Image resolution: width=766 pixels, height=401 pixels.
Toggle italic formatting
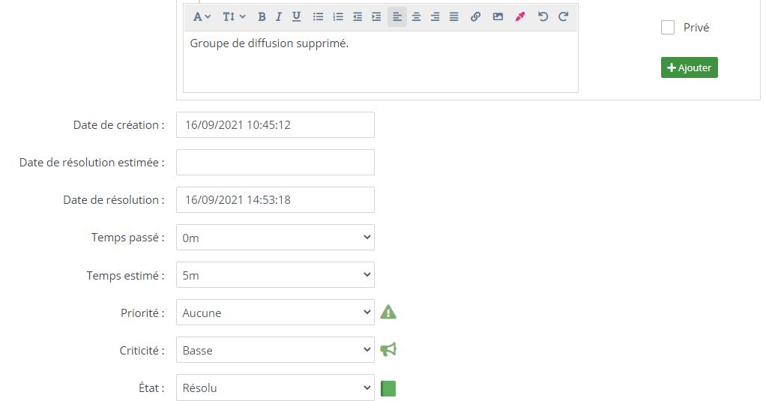[278, 17]
